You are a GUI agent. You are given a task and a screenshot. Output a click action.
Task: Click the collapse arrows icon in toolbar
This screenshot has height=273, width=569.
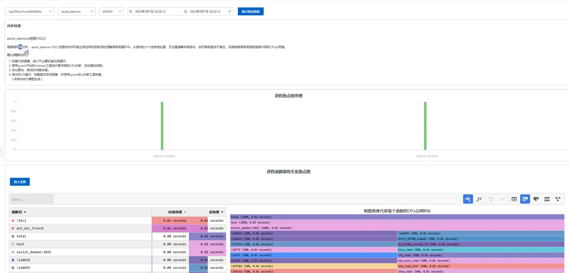pos(502,199)
